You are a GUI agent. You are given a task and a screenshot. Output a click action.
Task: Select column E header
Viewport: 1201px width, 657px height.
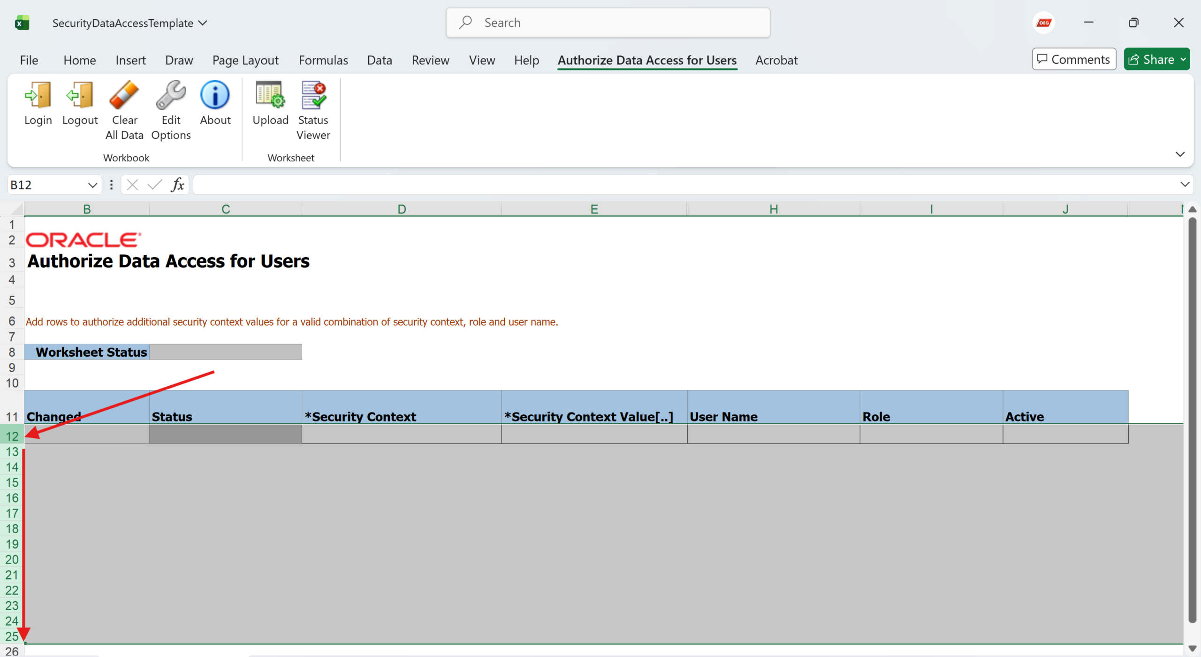pyautogui.click(x=594, y=209)
